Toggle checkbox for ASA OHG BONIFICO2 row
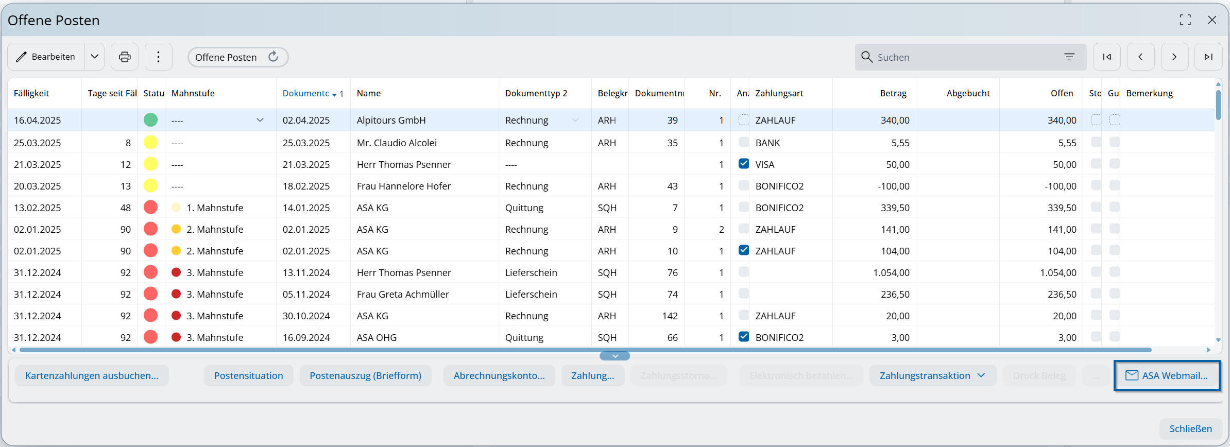The width and height of the screenshot is (1230, 447). coord(743,337)
